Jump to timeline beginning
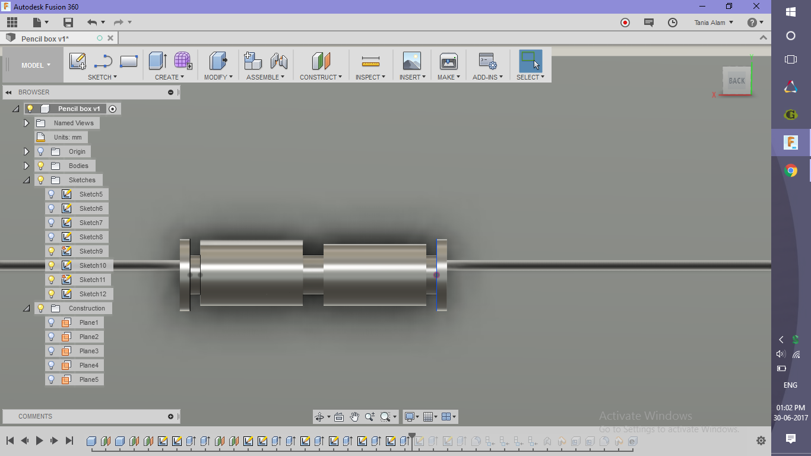The width and height of the screenshot is (811, 456). coord(10,441)
